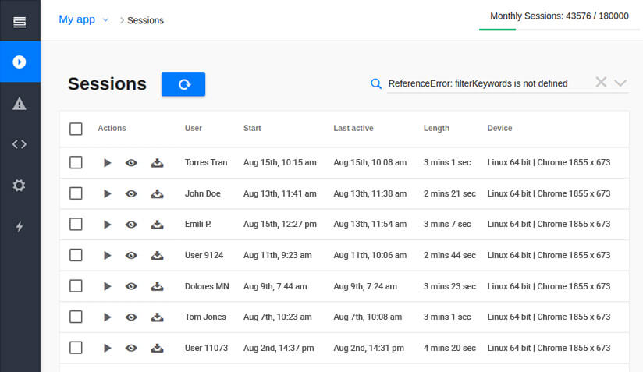Click the blue refresh sessions button
This screenshot has width=643, height=372.
[x=183, y=84]
